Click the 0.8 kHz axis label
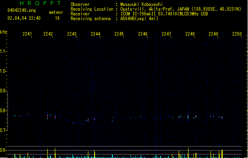The width and height of the screenshot is (248, 158). pyautogui.click(x=3, y=111)
